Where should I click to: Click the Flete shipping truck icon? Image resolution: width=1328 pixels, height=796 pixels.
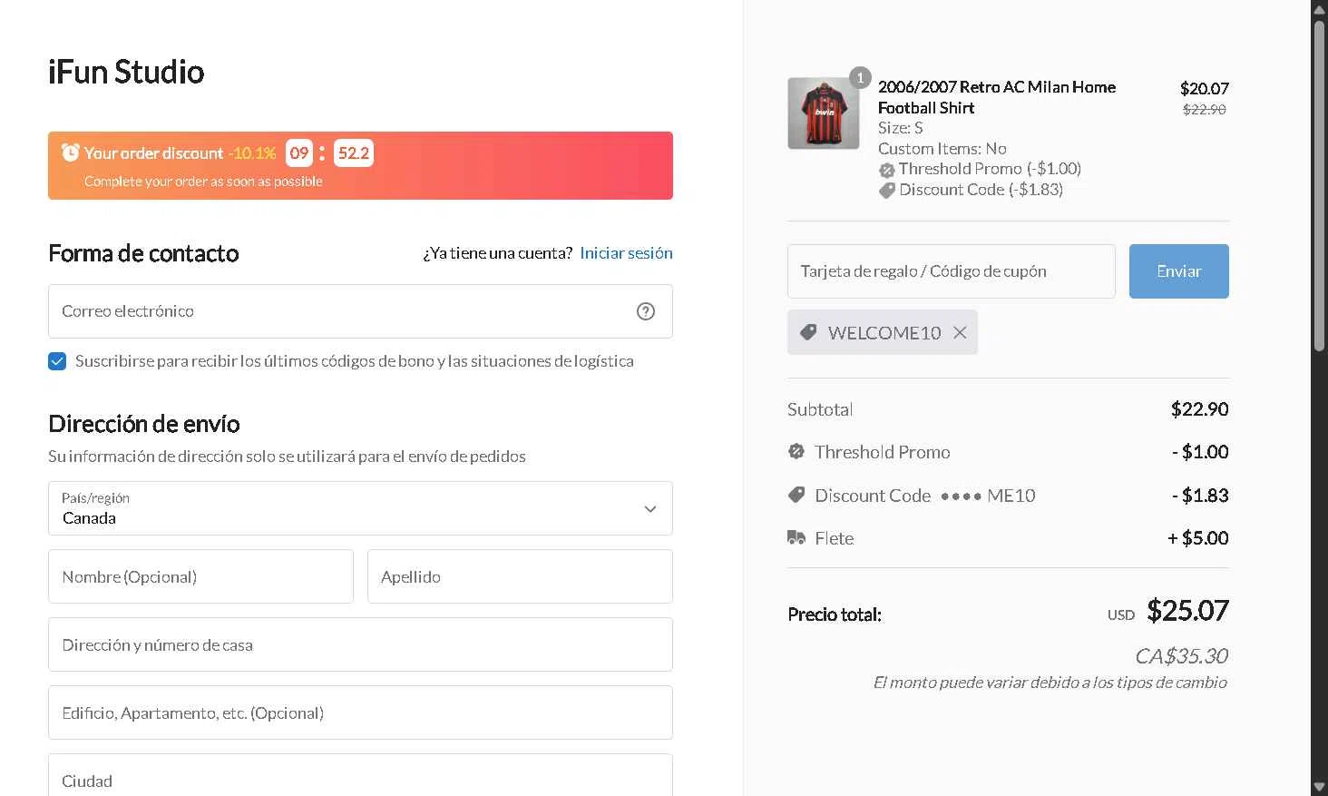click(x=796, y=537)
